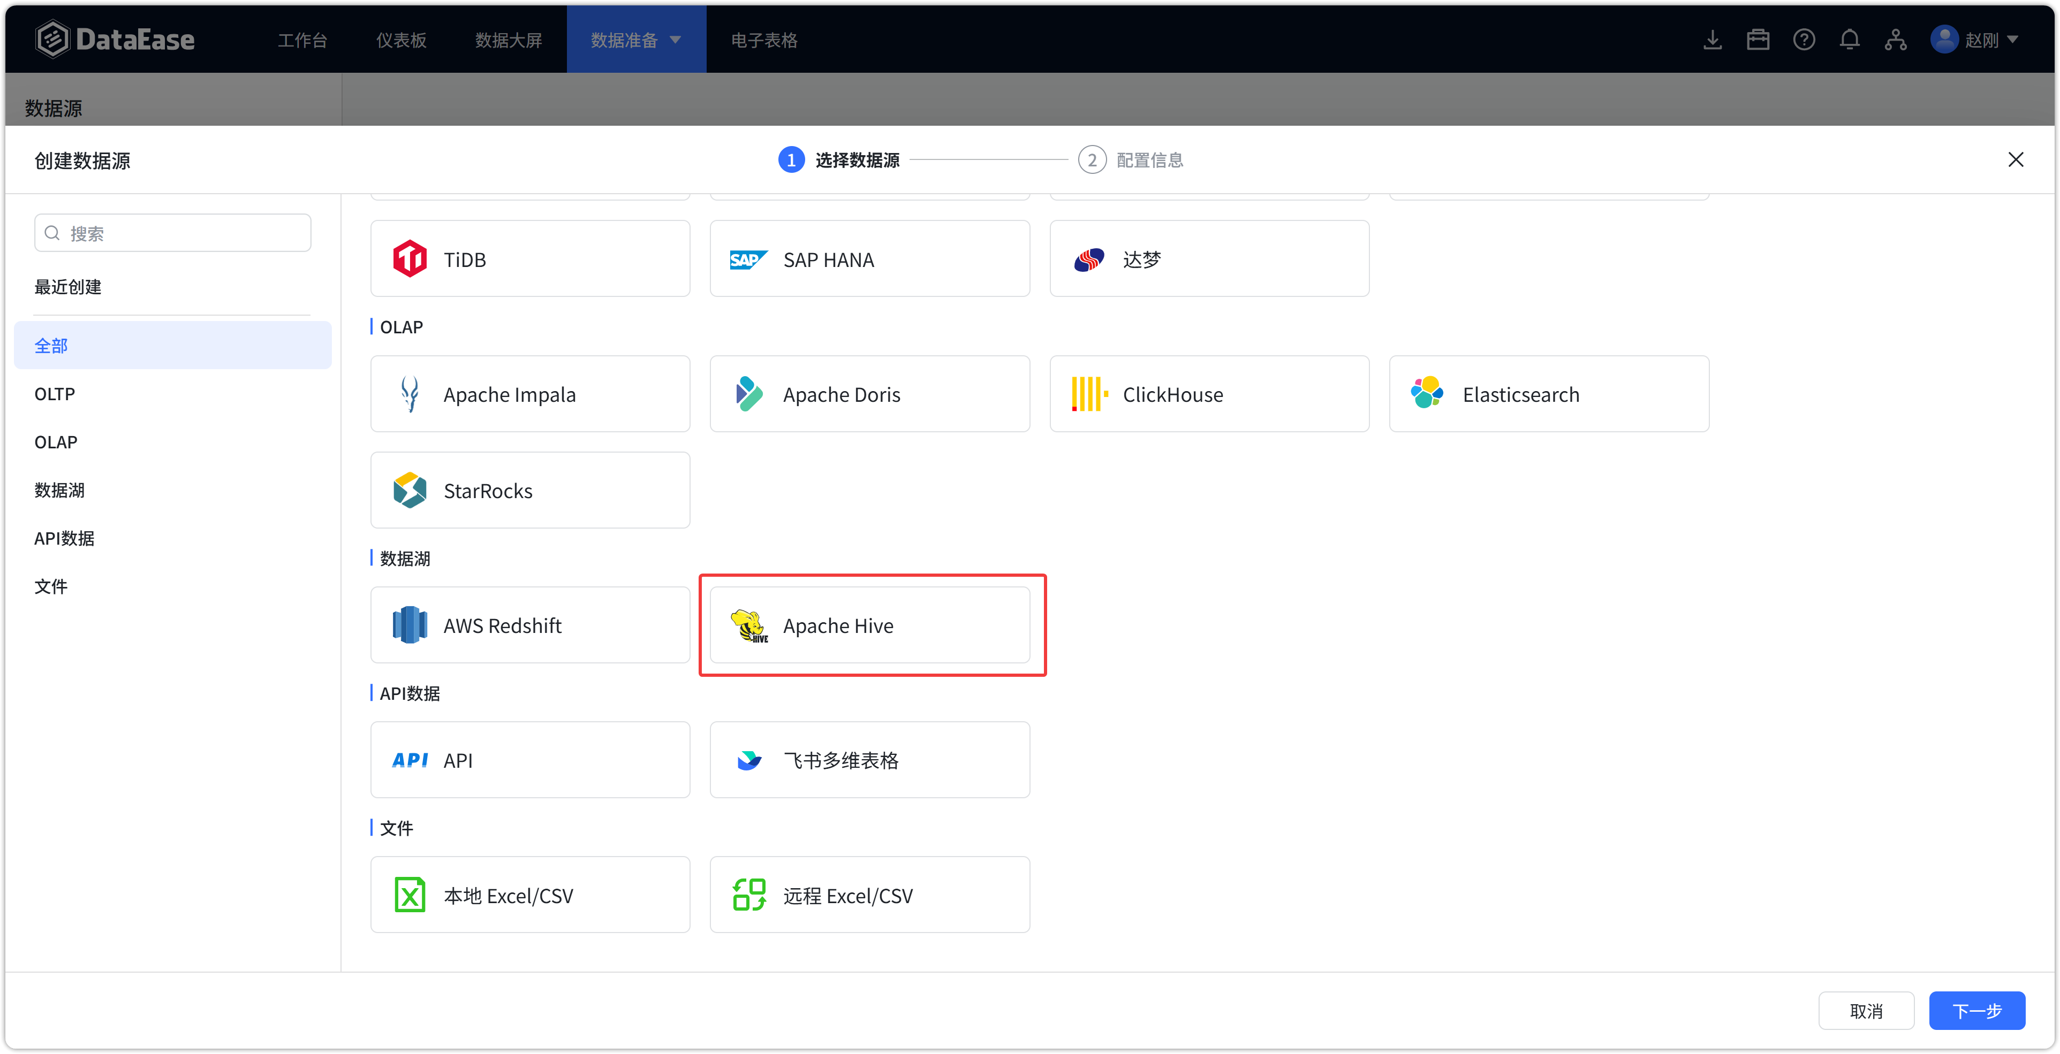2060x1054 pixels.
Task: Click the 远程 Excel/CSV sync icon
Action: coord(749,895)
